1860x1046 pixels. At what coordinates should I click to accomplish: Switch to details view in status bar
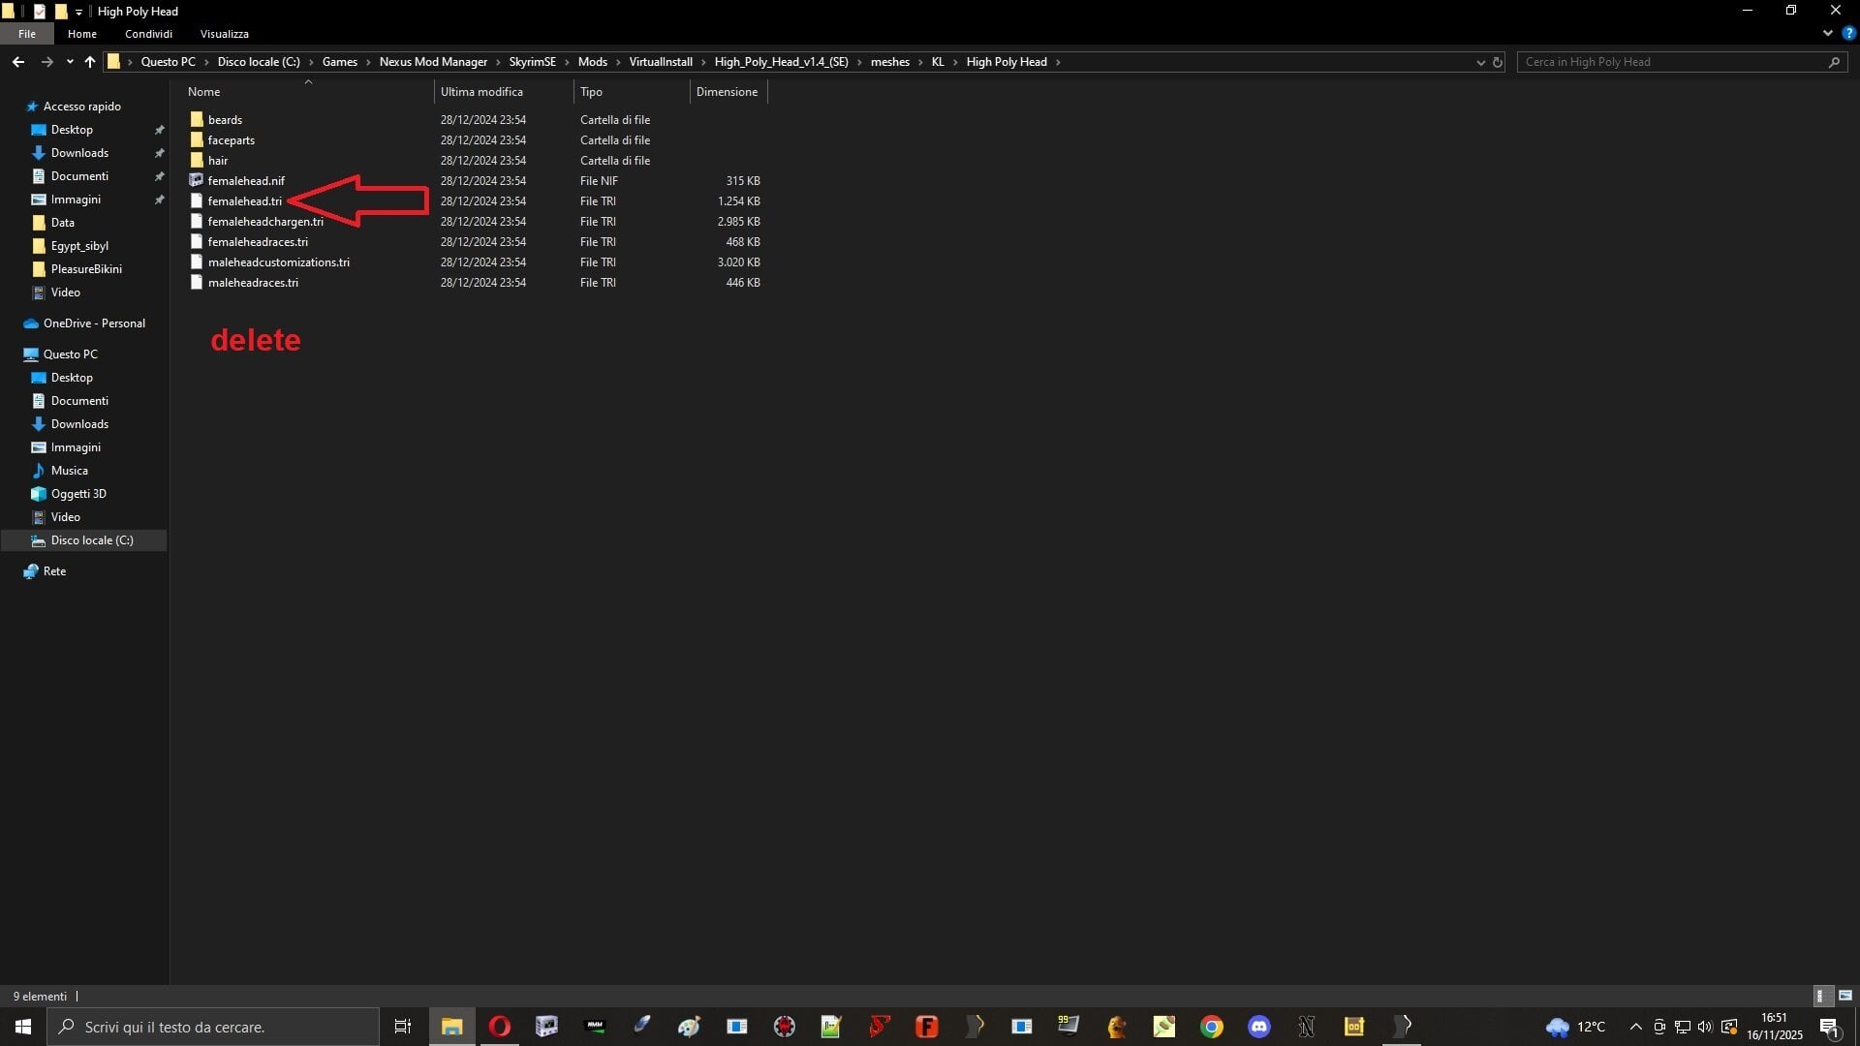point(1821,996)
